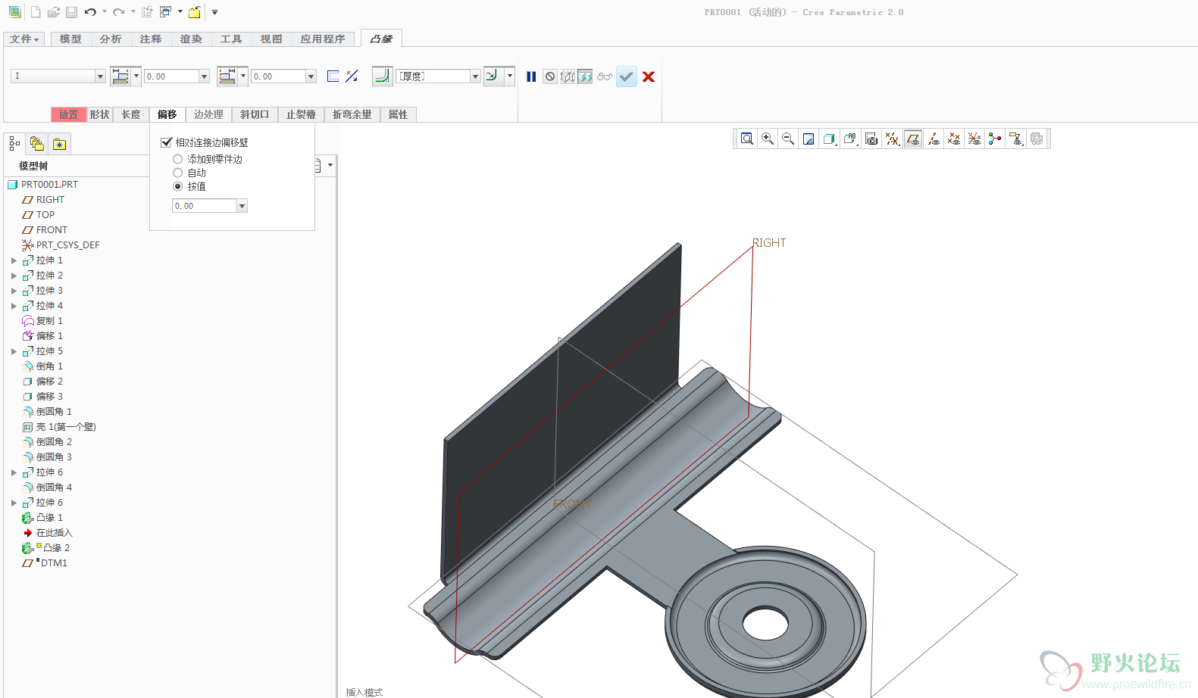1198x698 pixels.
Task: Click the undo arrow in quick access toolbar
Action: pos(90,12)
